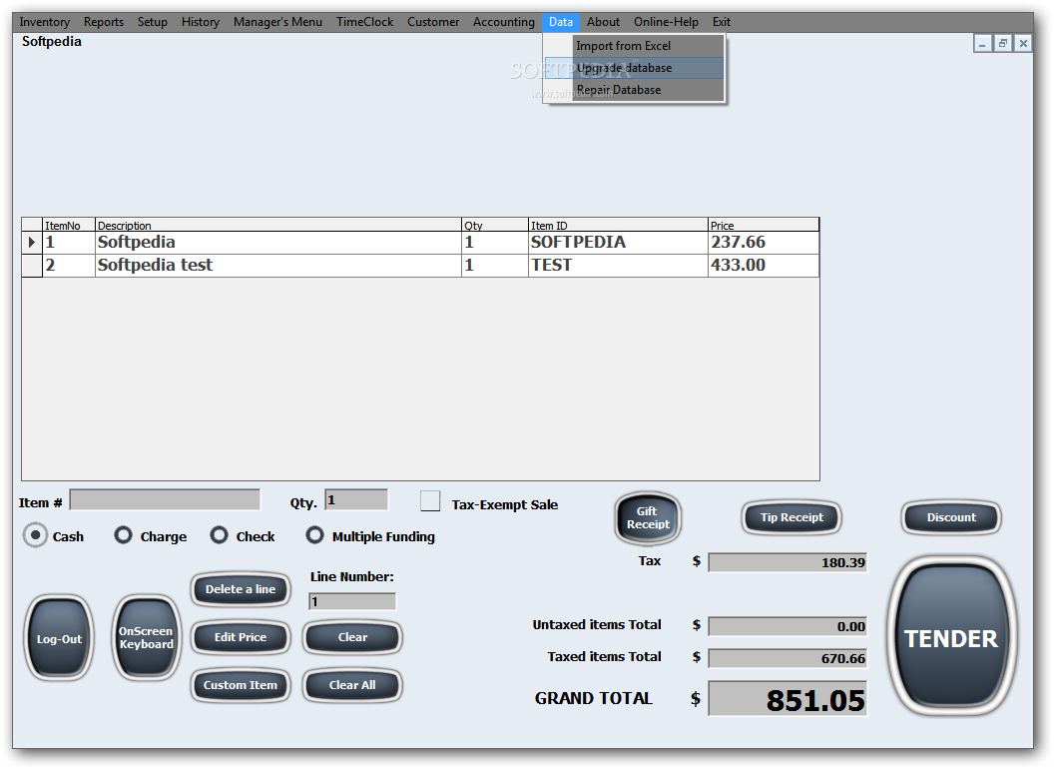The image size is (1054, 769).
Task: Minimize the inner Softpedia window
Action: [982, 44]
